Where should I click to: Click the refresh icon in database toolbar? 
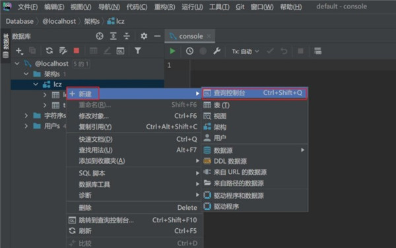click(x=49, y=51)
